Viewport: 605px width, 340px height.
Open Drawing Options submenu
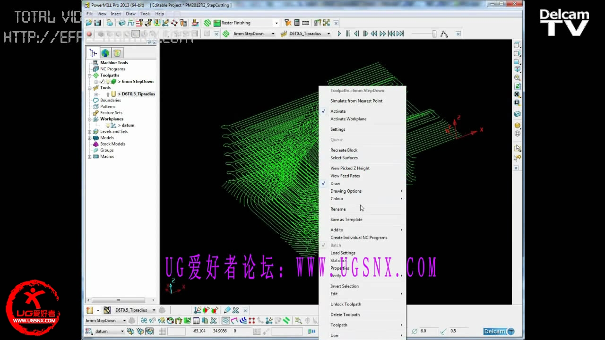(x=363, y=191)
